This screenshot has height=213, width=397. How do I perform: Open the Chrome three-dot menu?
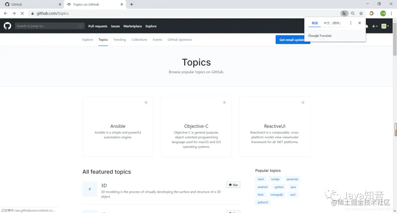click(x=391, y=13)
